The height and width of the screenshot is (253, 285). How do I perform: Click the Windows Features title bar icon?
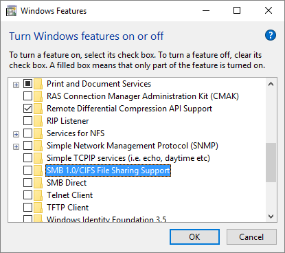pyautogui.click(x=12, y=11)
